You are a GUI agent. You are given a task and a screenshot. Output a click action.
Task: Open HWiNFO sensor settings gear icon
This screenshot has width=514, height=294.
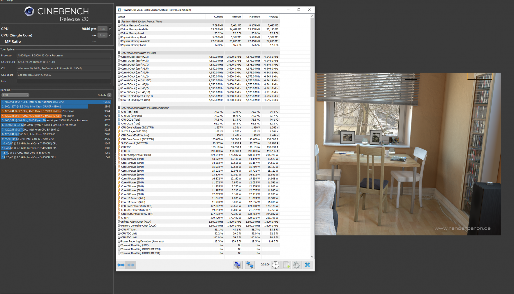click(297, 265)
